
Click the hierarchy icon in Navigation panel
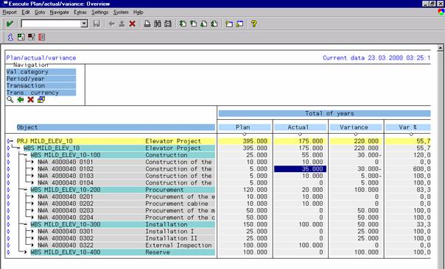point(41,100)
